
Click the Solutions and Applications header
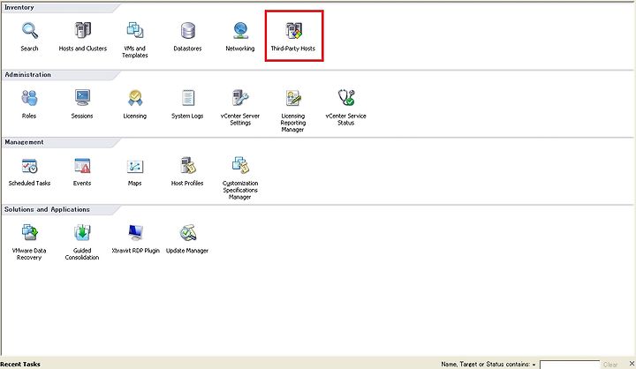[47, 209]
